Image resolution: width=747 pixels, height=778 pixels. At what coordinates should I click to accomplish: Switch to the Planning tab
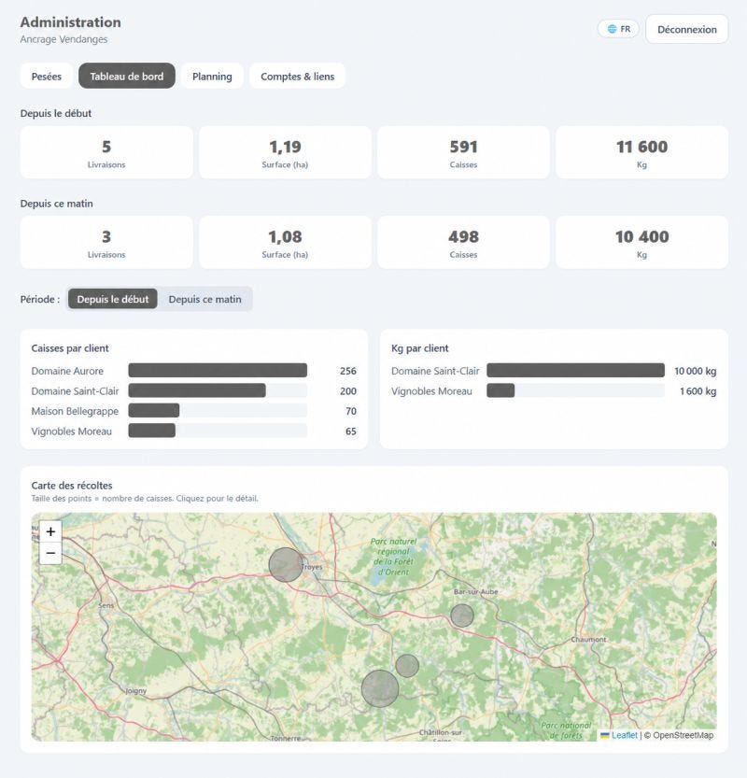click(212, 76)
